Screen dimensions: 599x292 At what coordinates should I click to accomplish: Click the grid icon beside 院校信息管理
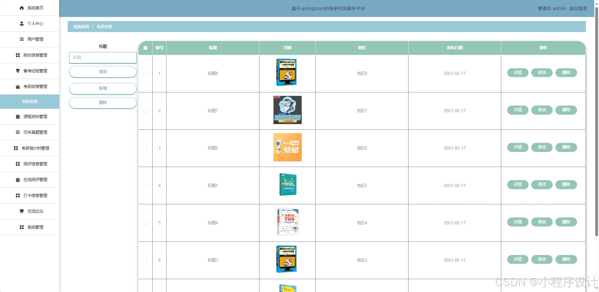click(x=18, y=55)
